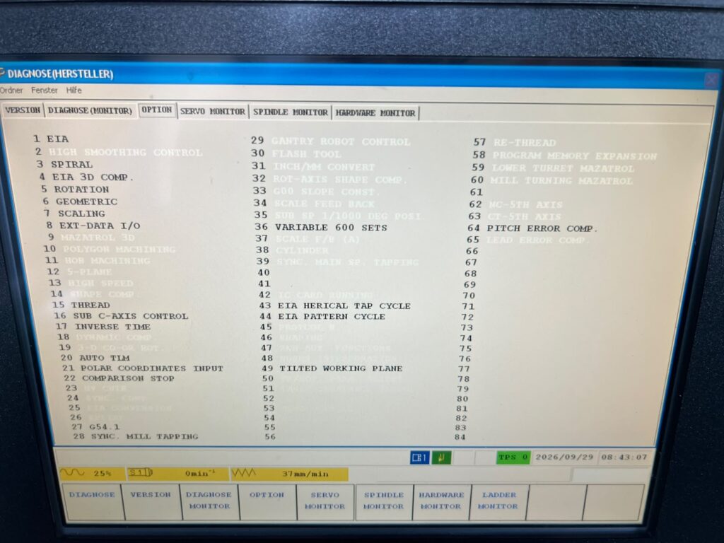Select option 58 PROGRAM MEMORY EXPANSION

click(565, 156)
